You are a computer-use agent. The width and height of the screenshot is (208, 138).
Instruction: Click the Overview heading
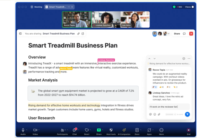point(37,57)
